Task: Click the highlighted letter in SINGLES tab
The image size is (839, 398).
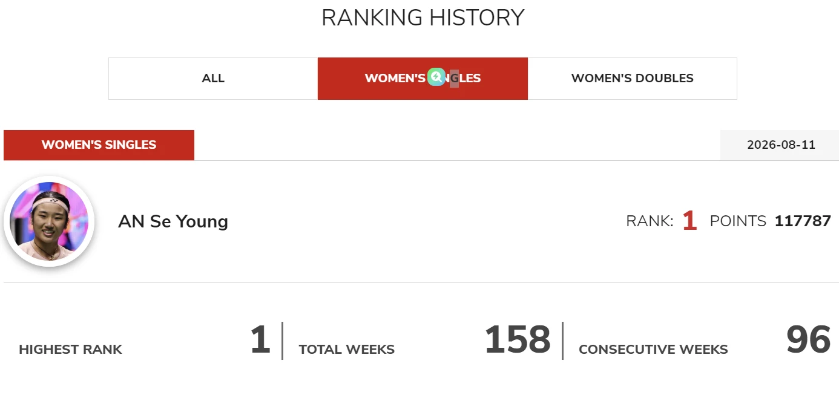Action: click(454, 79)
